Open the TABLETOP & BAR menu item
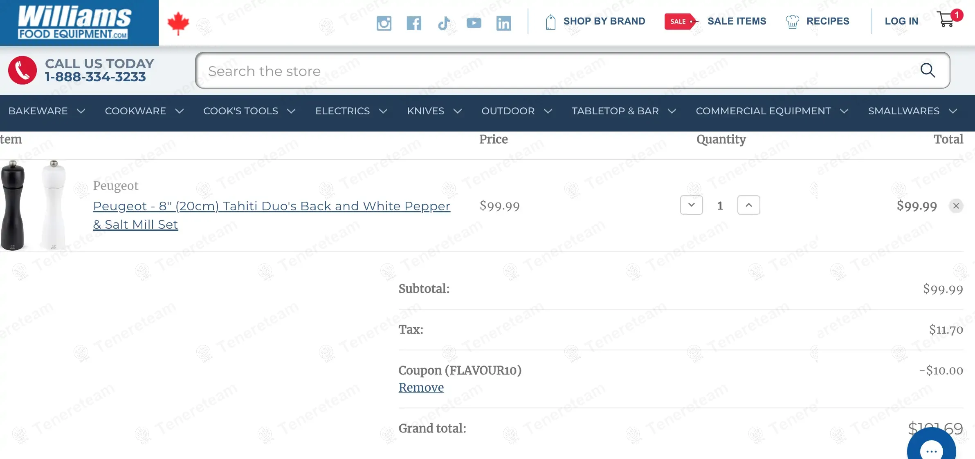This screenshot has width=975, height=459. pyautogui.click(x=615, y=111)
